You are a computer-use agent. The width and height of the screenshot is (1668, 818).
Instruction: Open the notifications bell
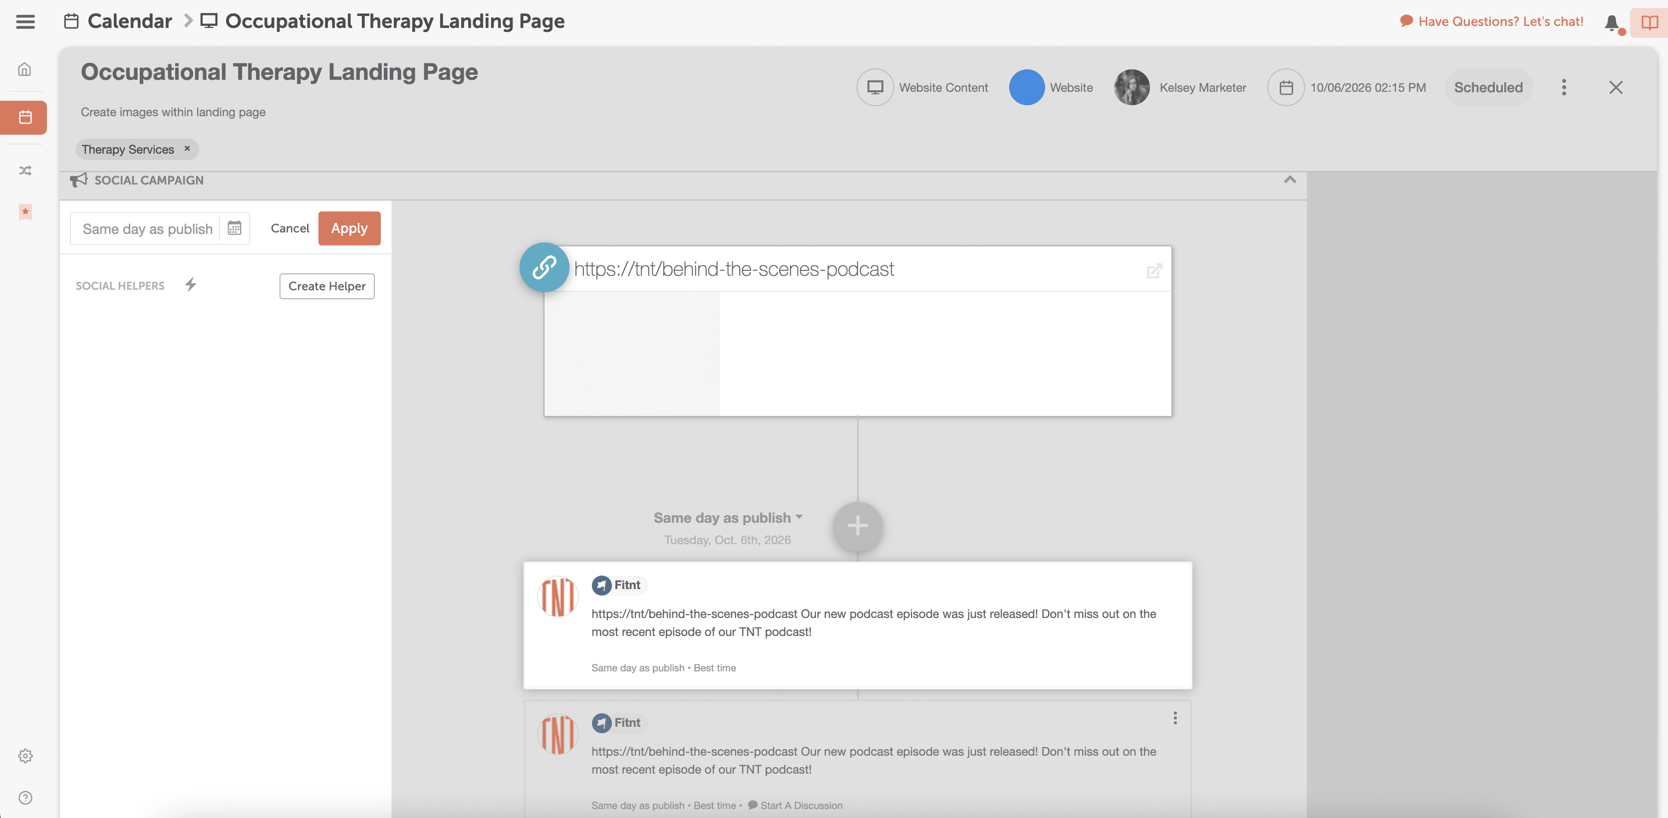pos(1612,22)
